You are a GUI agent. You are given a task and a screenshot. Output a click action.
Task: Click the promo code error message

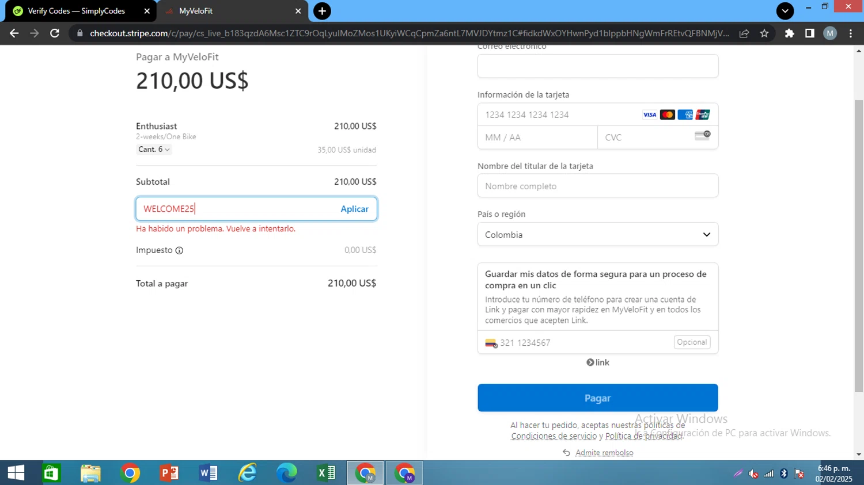215,228
